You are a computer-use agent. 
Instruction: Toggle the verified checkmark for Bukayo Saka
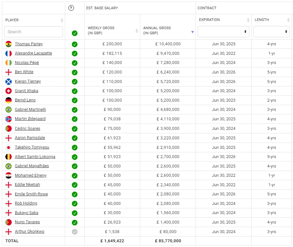pos(75,212)
